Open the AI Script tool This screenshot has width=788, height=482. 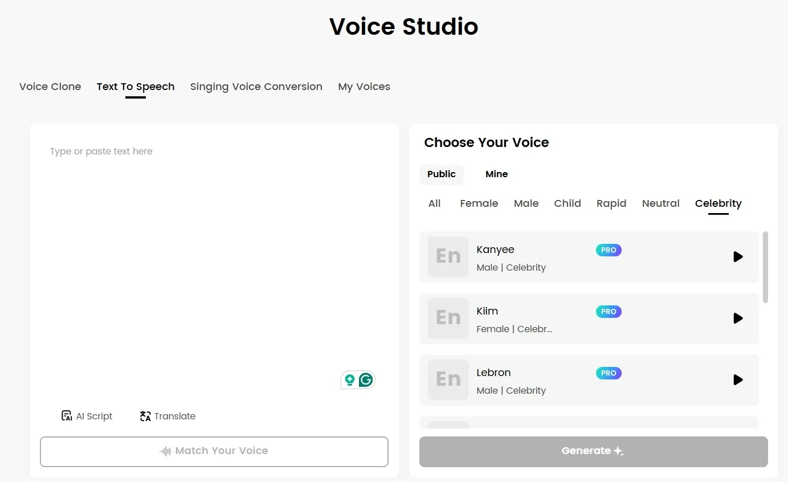pos(87,416)
